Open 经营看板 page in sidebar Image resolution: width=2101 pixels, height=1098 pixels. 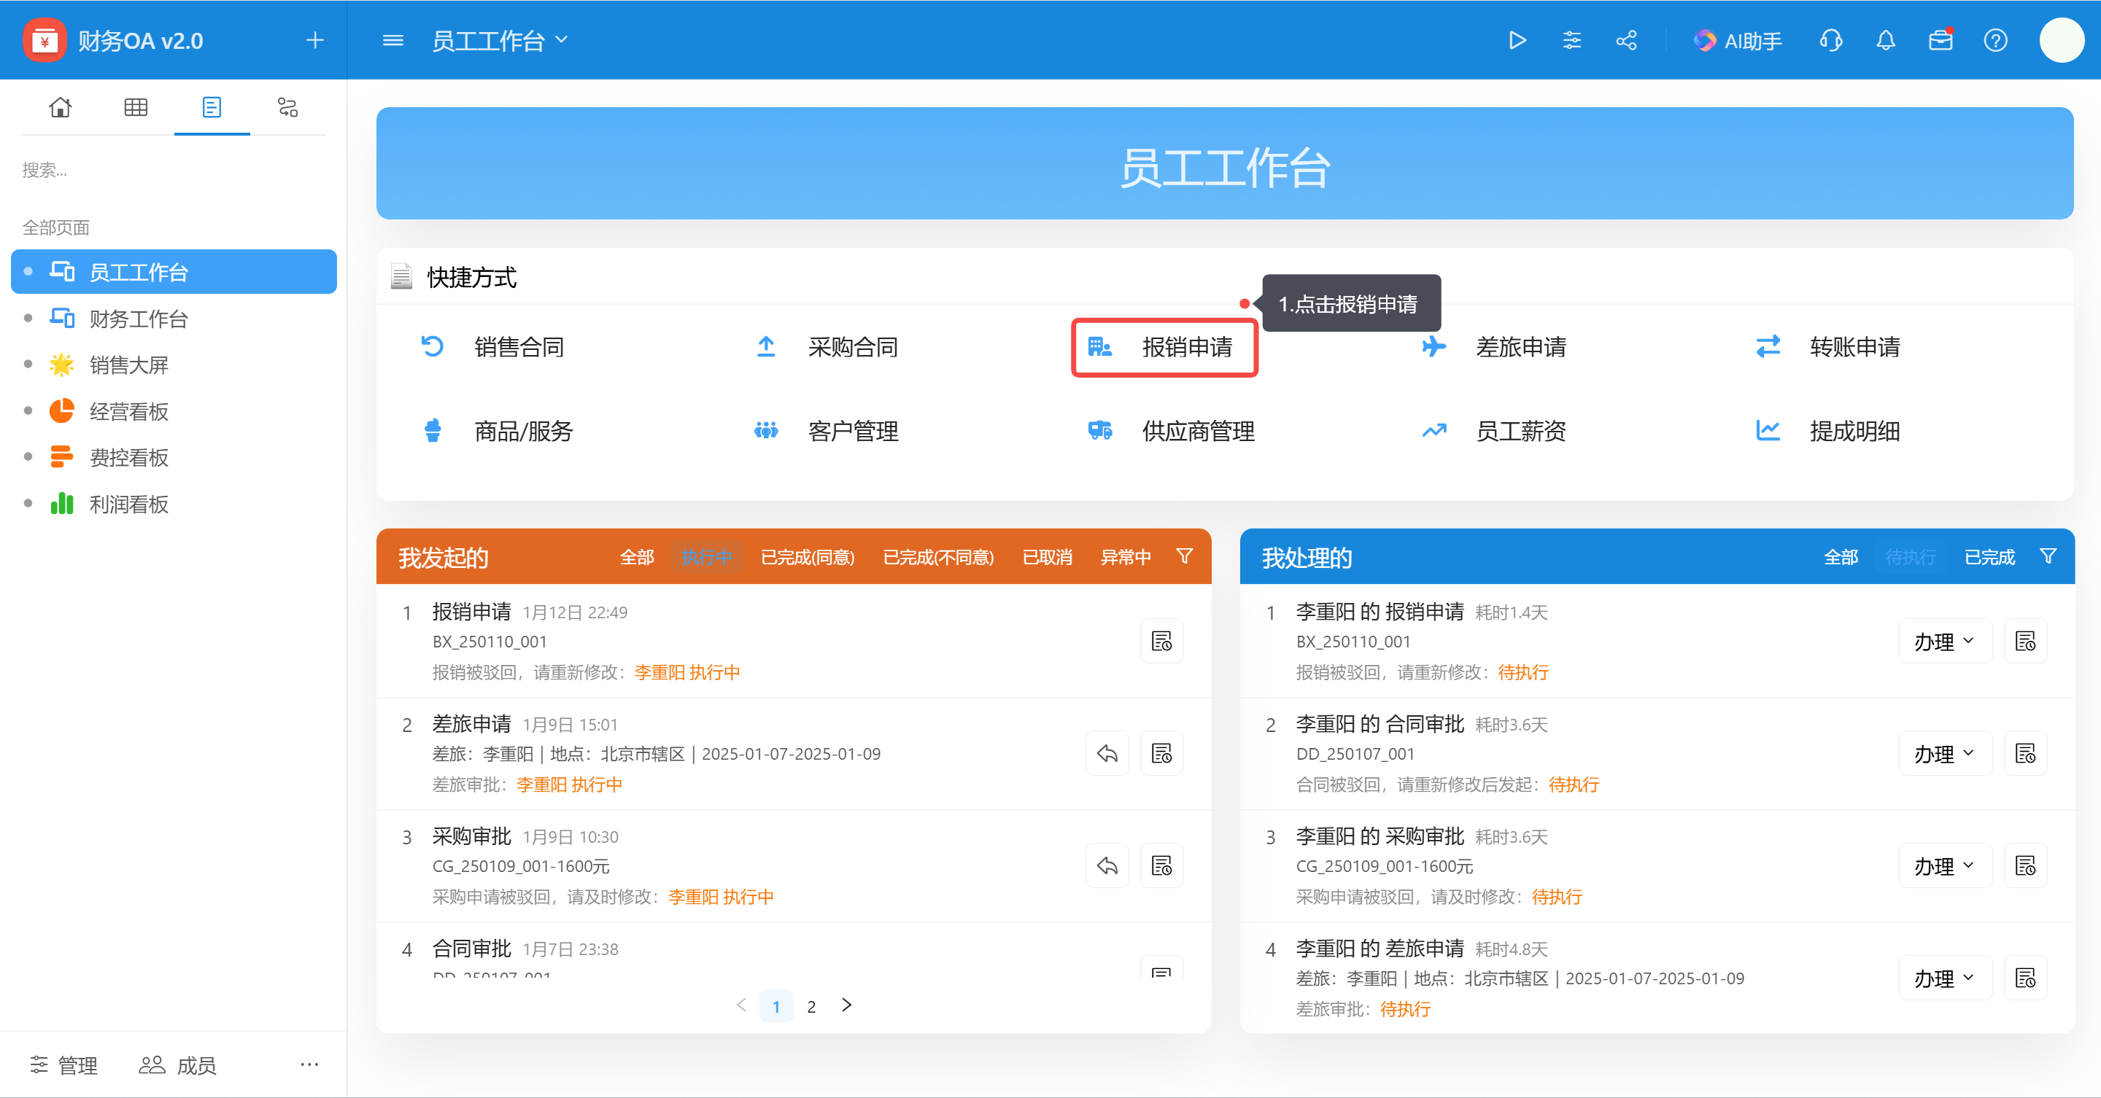pyautogui.click(x=174, y=410)
